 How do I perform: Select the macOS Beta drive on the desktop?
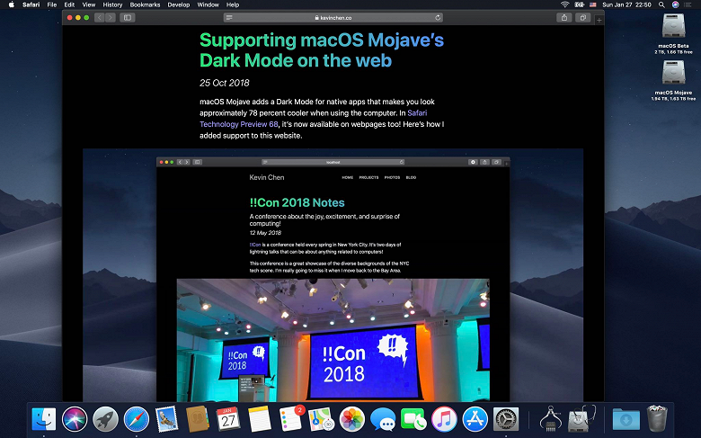(673, 33)
